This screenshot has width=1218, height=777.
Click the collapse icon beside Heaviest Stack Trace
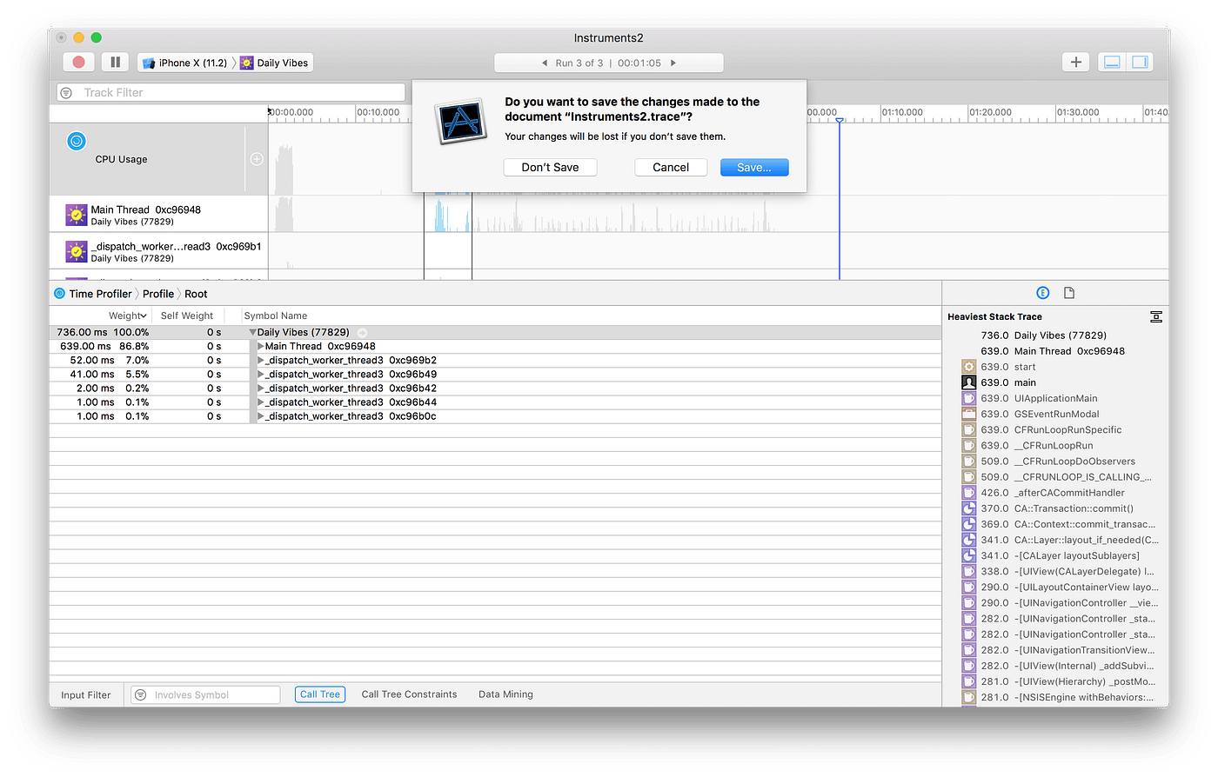click(x=1155, y=316)
